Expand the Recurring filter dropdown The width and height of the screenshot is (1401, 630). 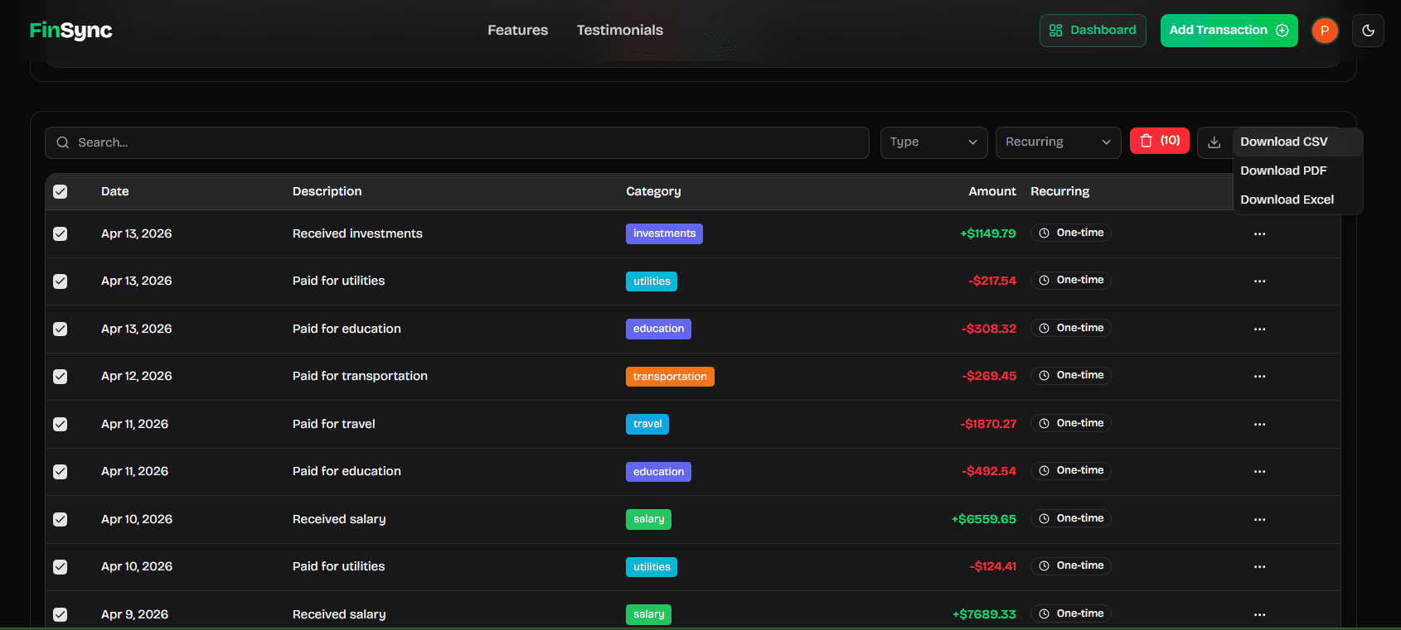click(1058, 142)
